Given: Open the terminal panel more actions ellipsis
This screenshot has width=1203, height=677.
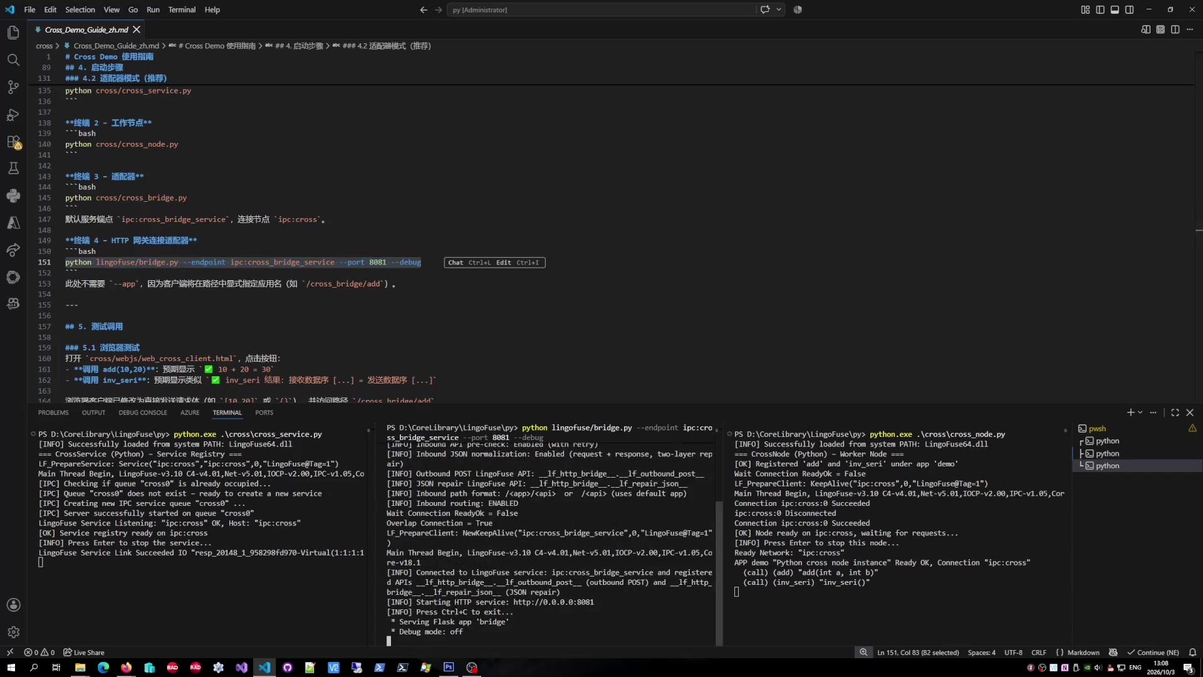Looking at the screenshot, I should [x=1153, y=412].
